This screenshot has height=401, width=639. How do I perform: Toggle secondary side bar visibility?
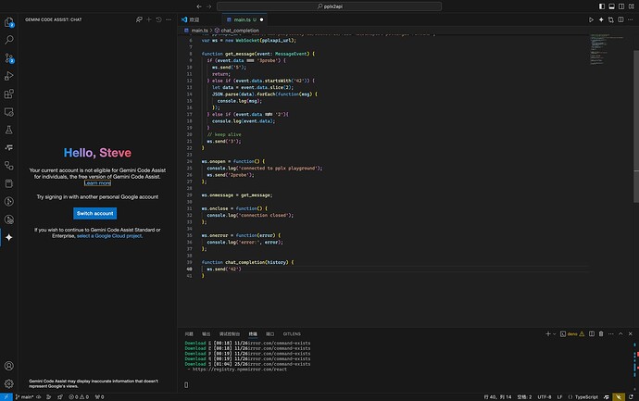point(621,6)
